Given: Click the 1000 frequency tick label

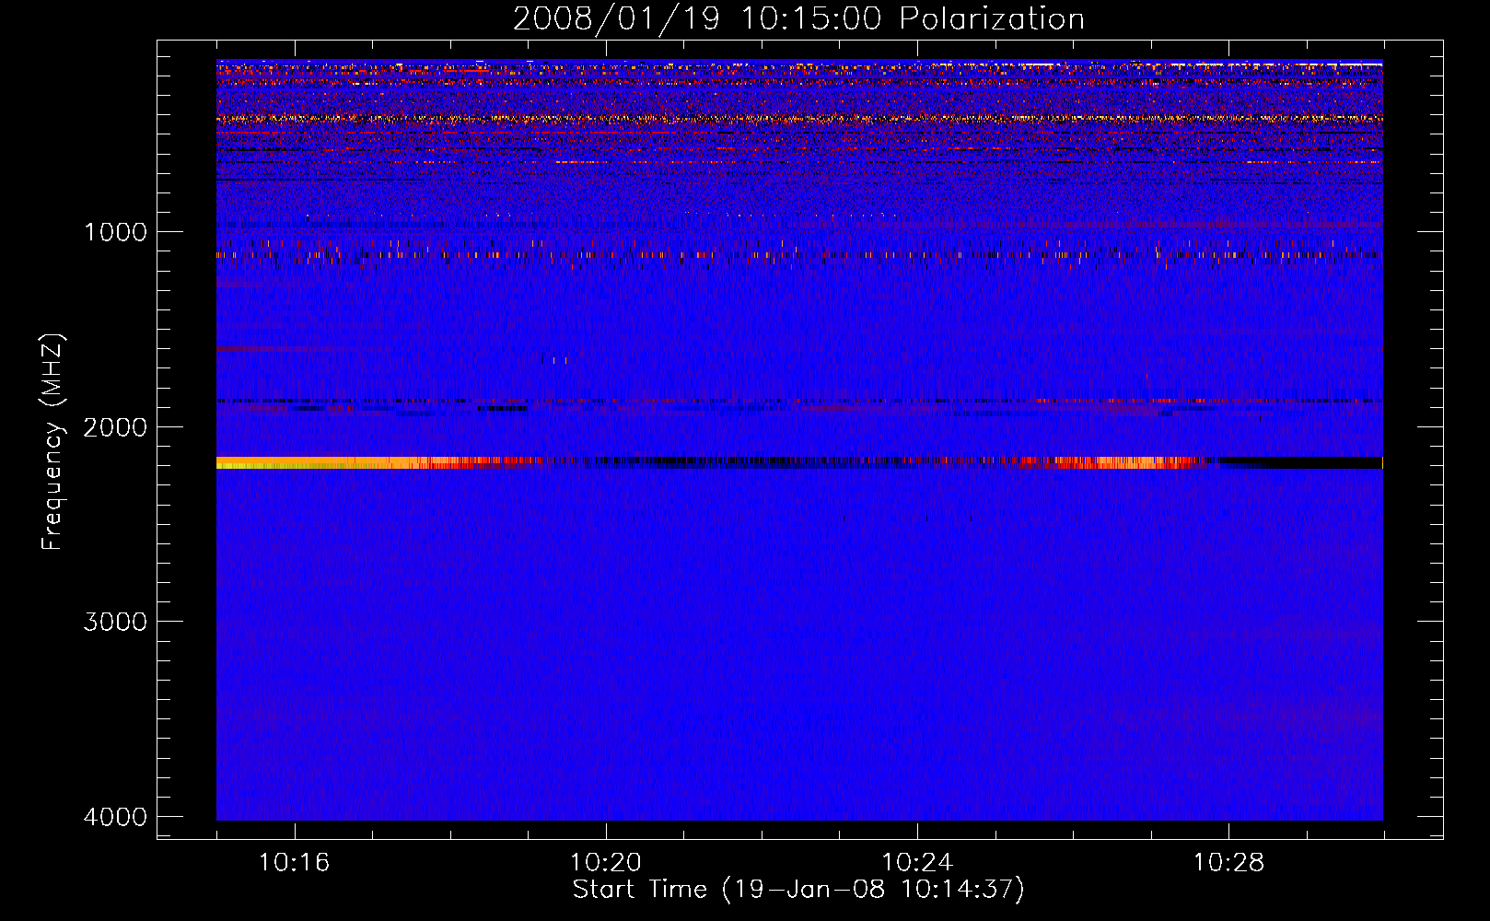Looking at the screenshot, I should 115,232.
